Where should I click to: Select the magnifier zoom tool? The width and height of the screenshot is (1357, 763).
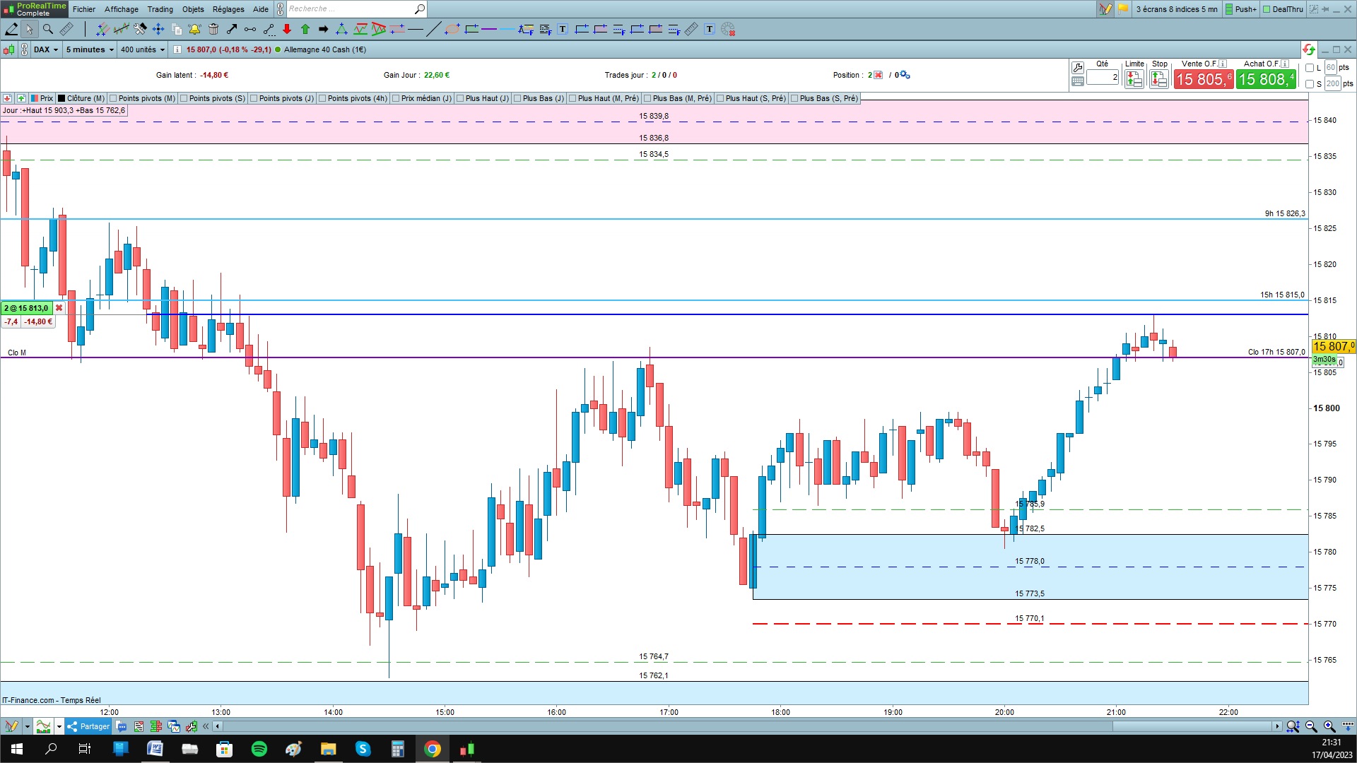coord(48,29)
